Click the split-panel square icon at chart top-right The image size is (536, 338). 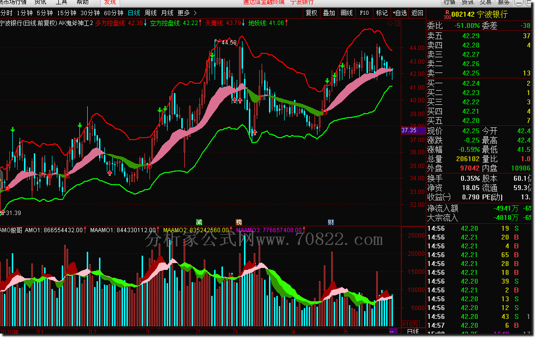click(x=397, y=23)
